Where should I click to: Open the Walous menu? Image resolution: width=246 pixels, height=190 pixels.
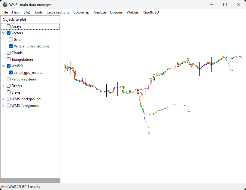(132, 12)
